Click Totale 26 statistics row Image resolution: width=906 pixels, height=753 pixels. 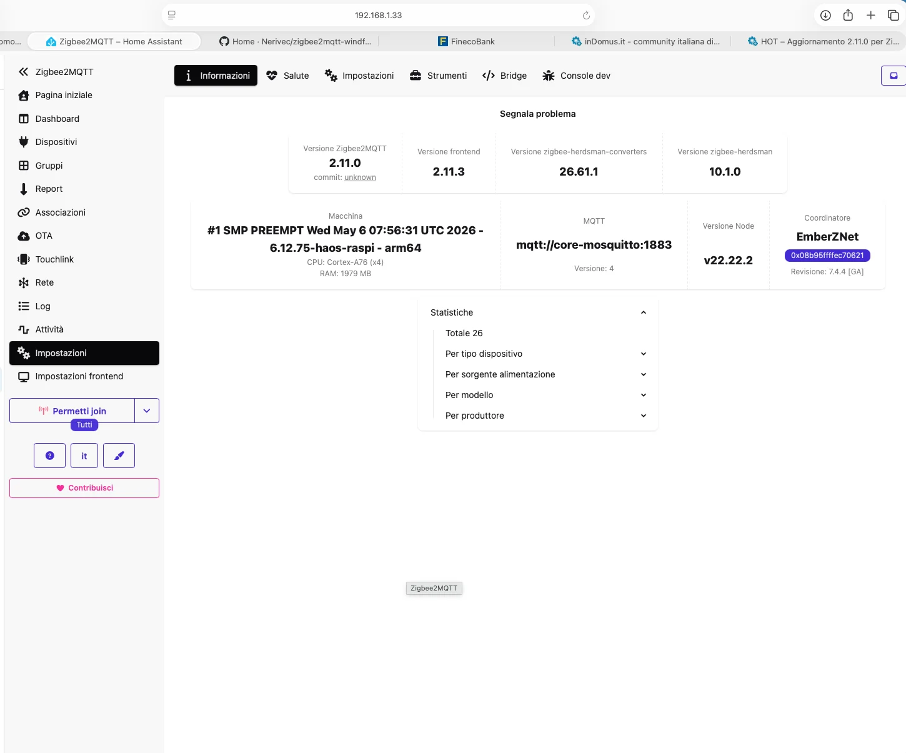tap(464, 333)
